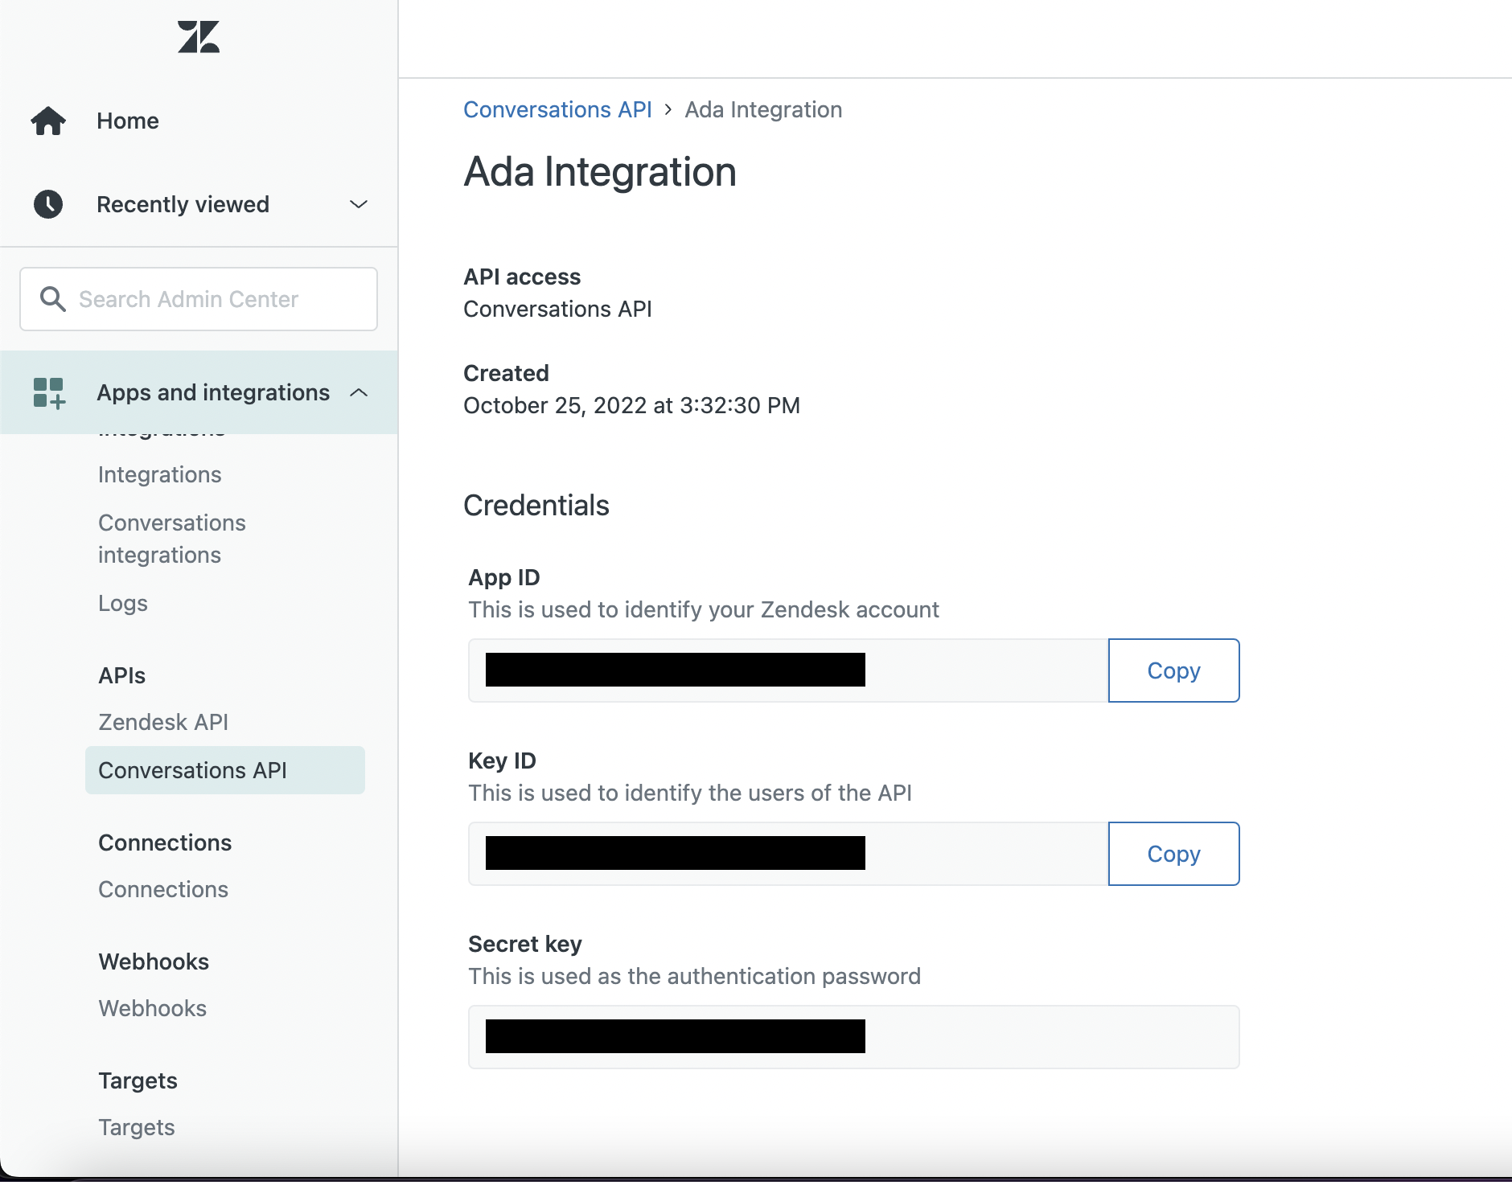1512x1185 pixels.
Task: Click the Zendesk logo
Action: click(x=199, y=36)
